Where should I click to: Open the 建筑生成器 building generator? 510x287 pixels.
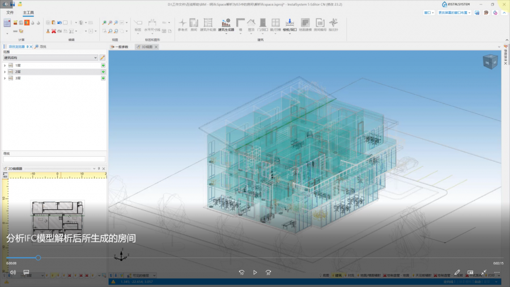[226, 24]
